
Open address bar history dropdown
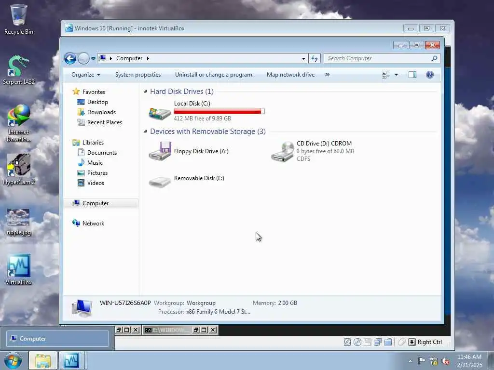[x=303, y=58]
